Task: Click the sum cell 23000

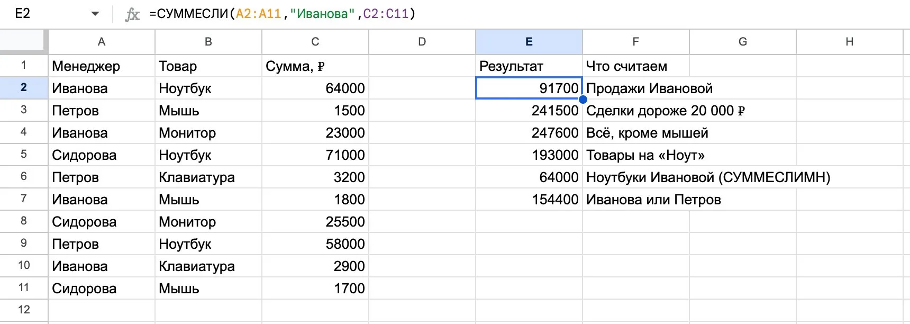Action: [x=315, y=133]
